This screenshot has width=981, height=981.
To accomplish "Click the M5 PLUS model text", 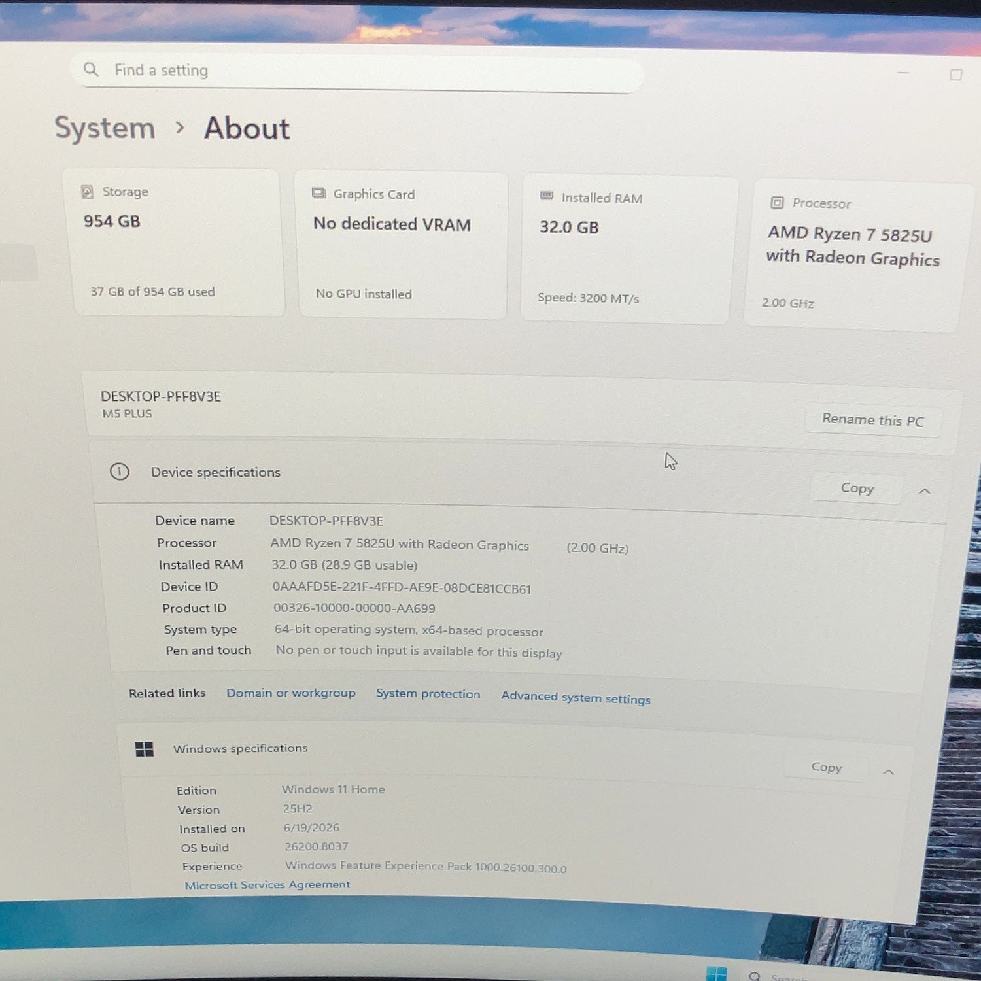I will 127,413.
